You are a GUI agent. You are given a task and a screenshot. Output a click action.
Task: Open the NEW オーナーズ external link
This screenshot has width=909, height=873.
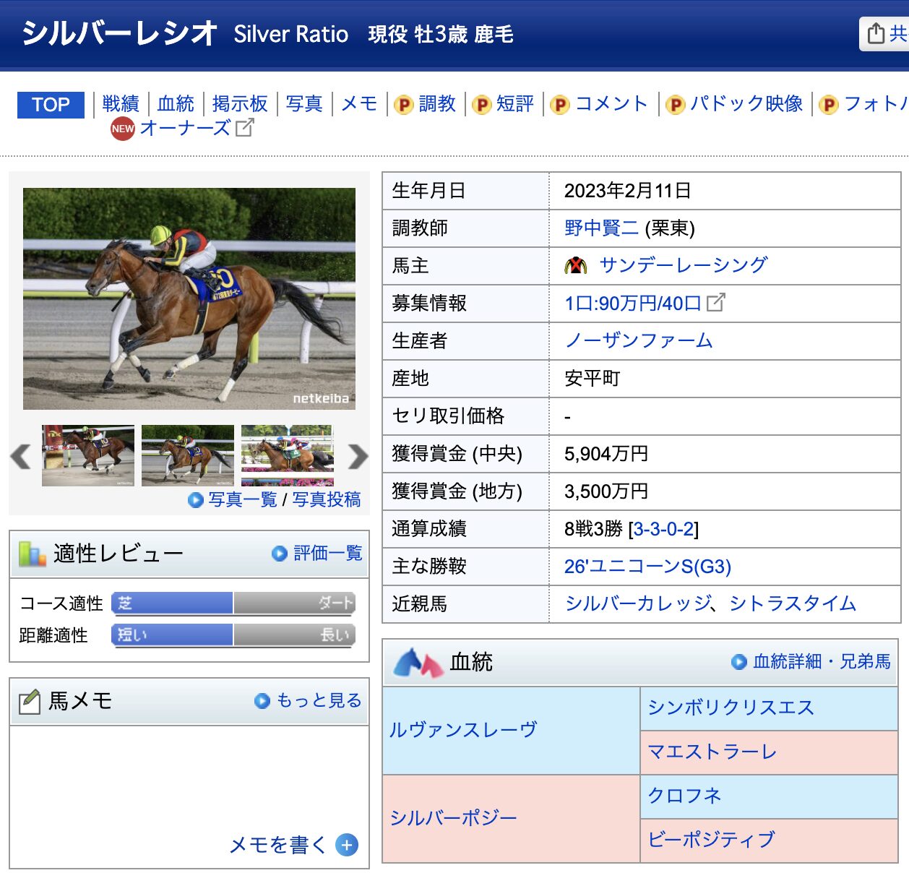coord(182,128)
